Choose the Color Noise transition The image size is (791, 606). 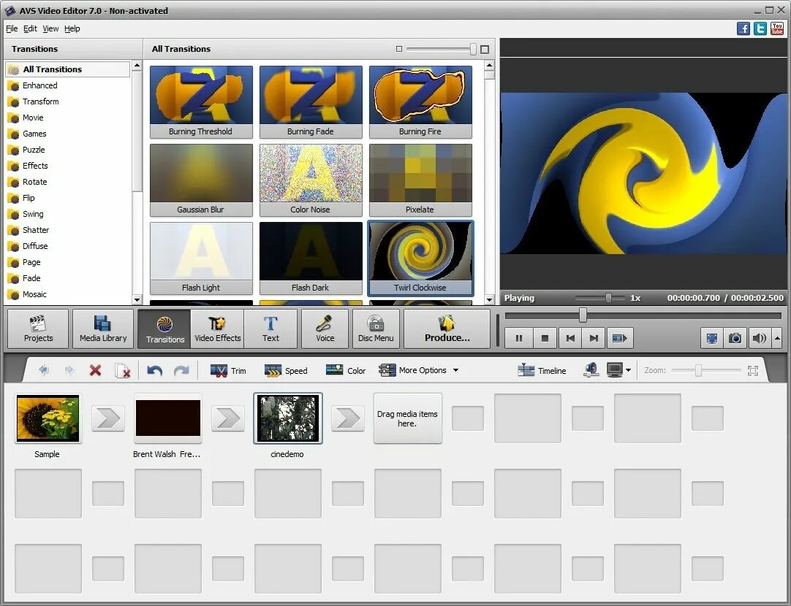(311, 180)
